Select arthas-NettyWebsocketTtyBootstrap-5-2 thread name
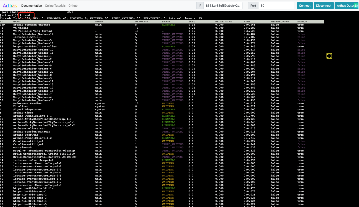The width and height of the screenshot is (359, 207). 44,125
